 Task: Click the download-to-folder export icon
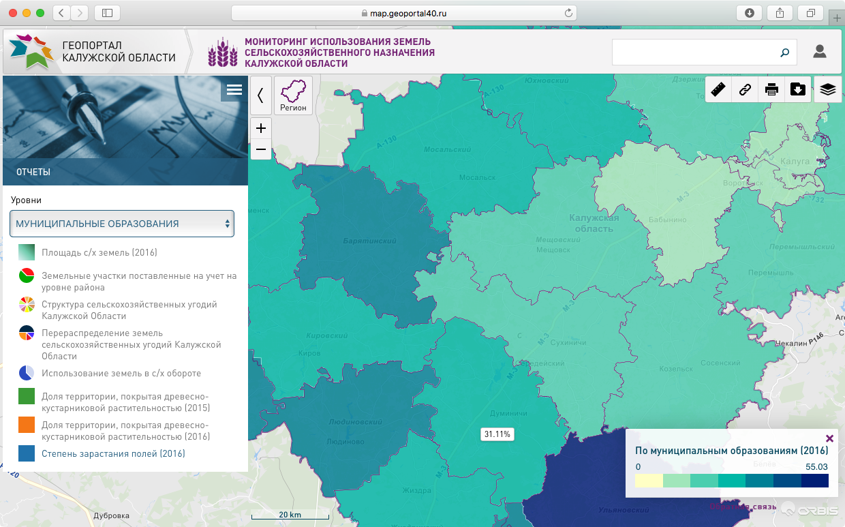click(x=798, y=89)
